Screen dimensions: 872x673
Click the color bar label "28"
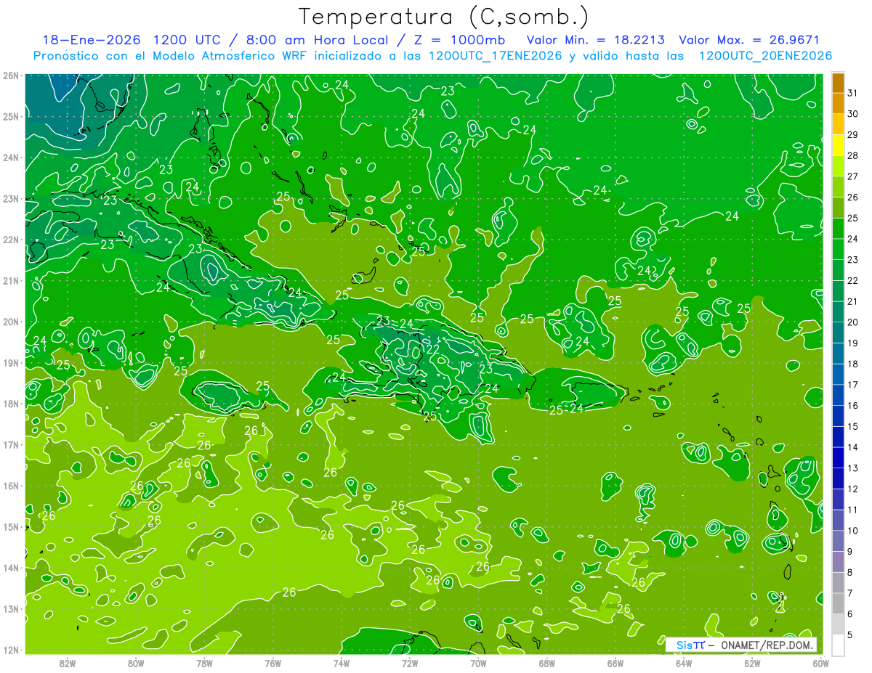[x=852, y=155]
